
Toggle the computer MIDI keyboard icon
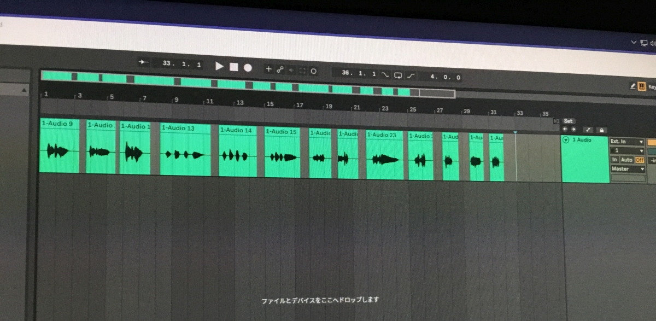point(641,86)
